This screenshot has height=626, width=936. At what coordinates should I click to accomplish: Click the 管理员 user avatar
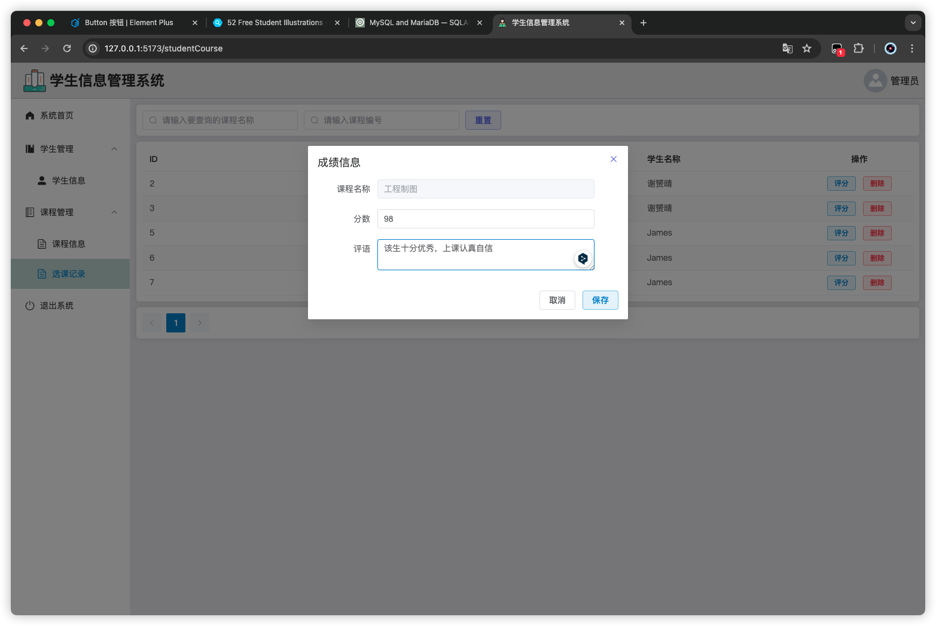coord(876,81)
